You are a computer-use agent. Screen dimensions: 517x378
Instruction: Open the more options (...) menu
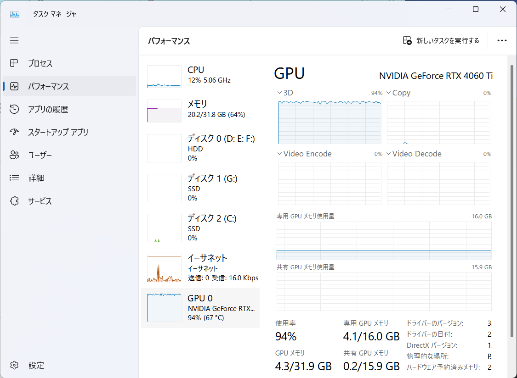click(x=502, y=40)
